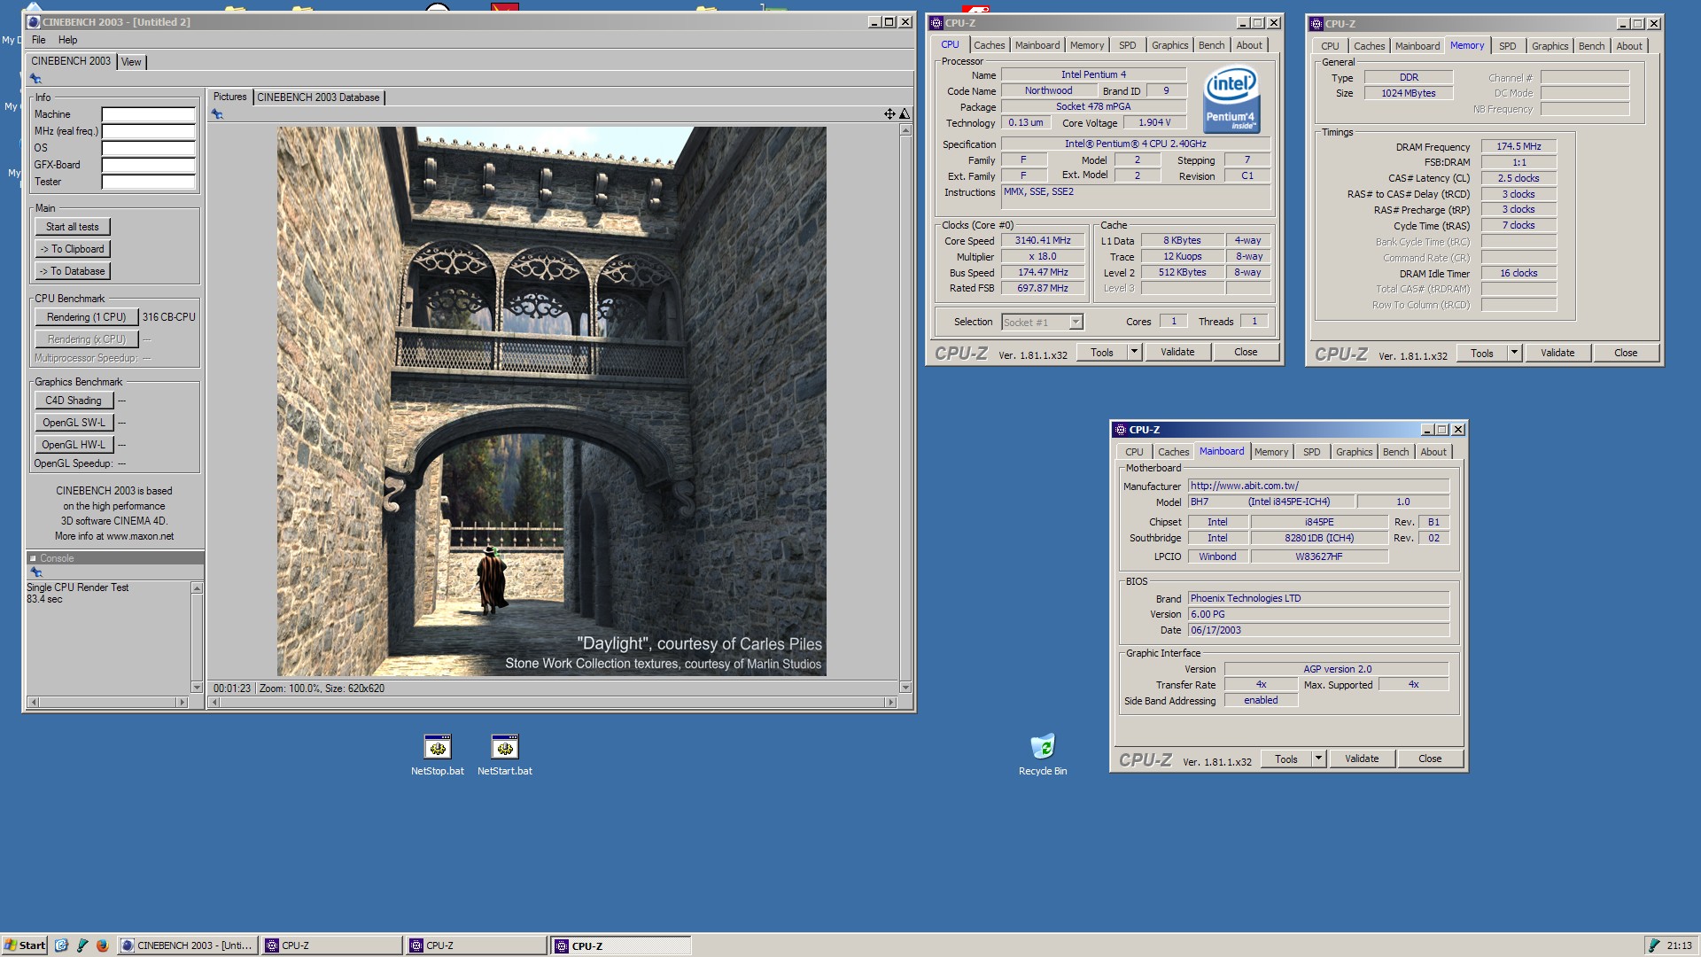Screen dimensions: 1701x957
Task: Open the Help menu in CINEBENCH
Action: 68,40
